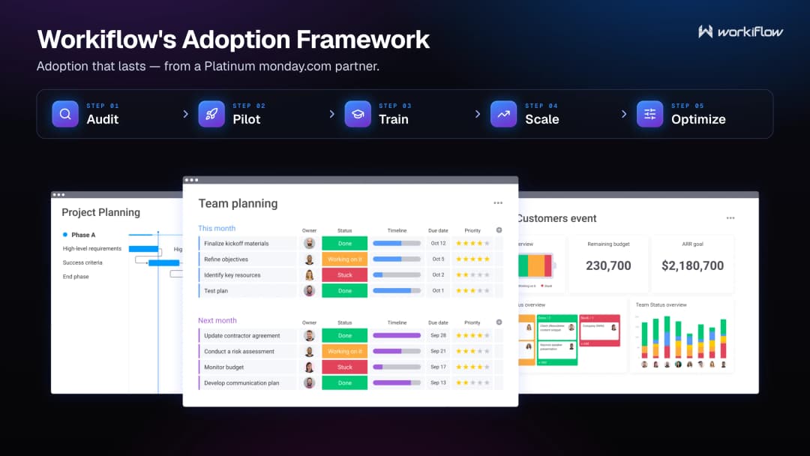Click the red Stuck kanban card
The height and width of the screenshot is (456, 810).
(599, 331)
